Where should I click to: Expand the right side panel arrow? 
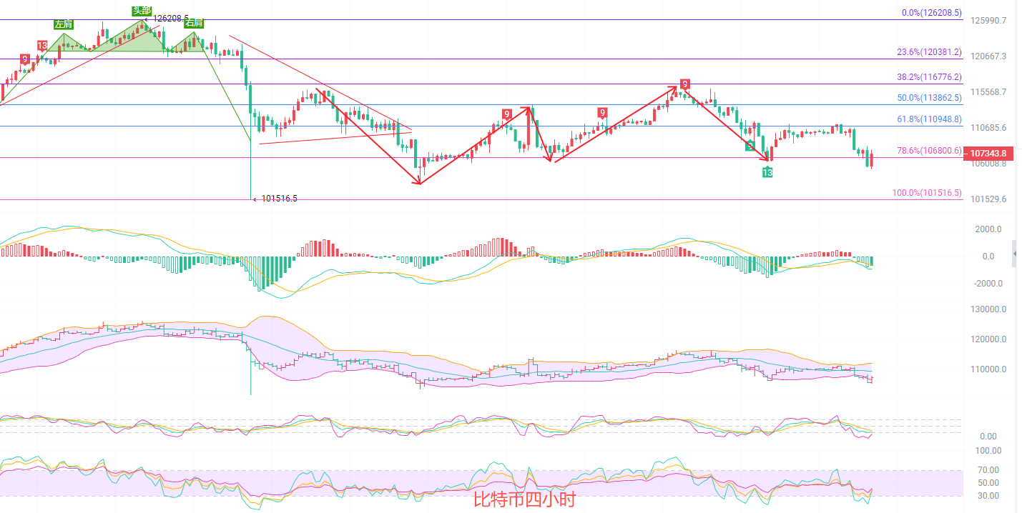click(x=1016, y=254)
